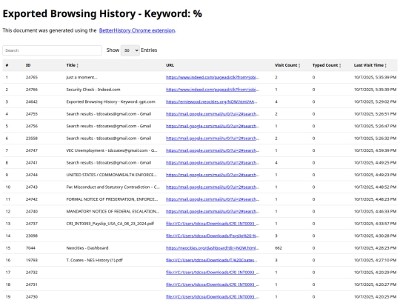The image size is (400, 300).
Task: Open the file link in row 17
Action: (x=213, y=273)
